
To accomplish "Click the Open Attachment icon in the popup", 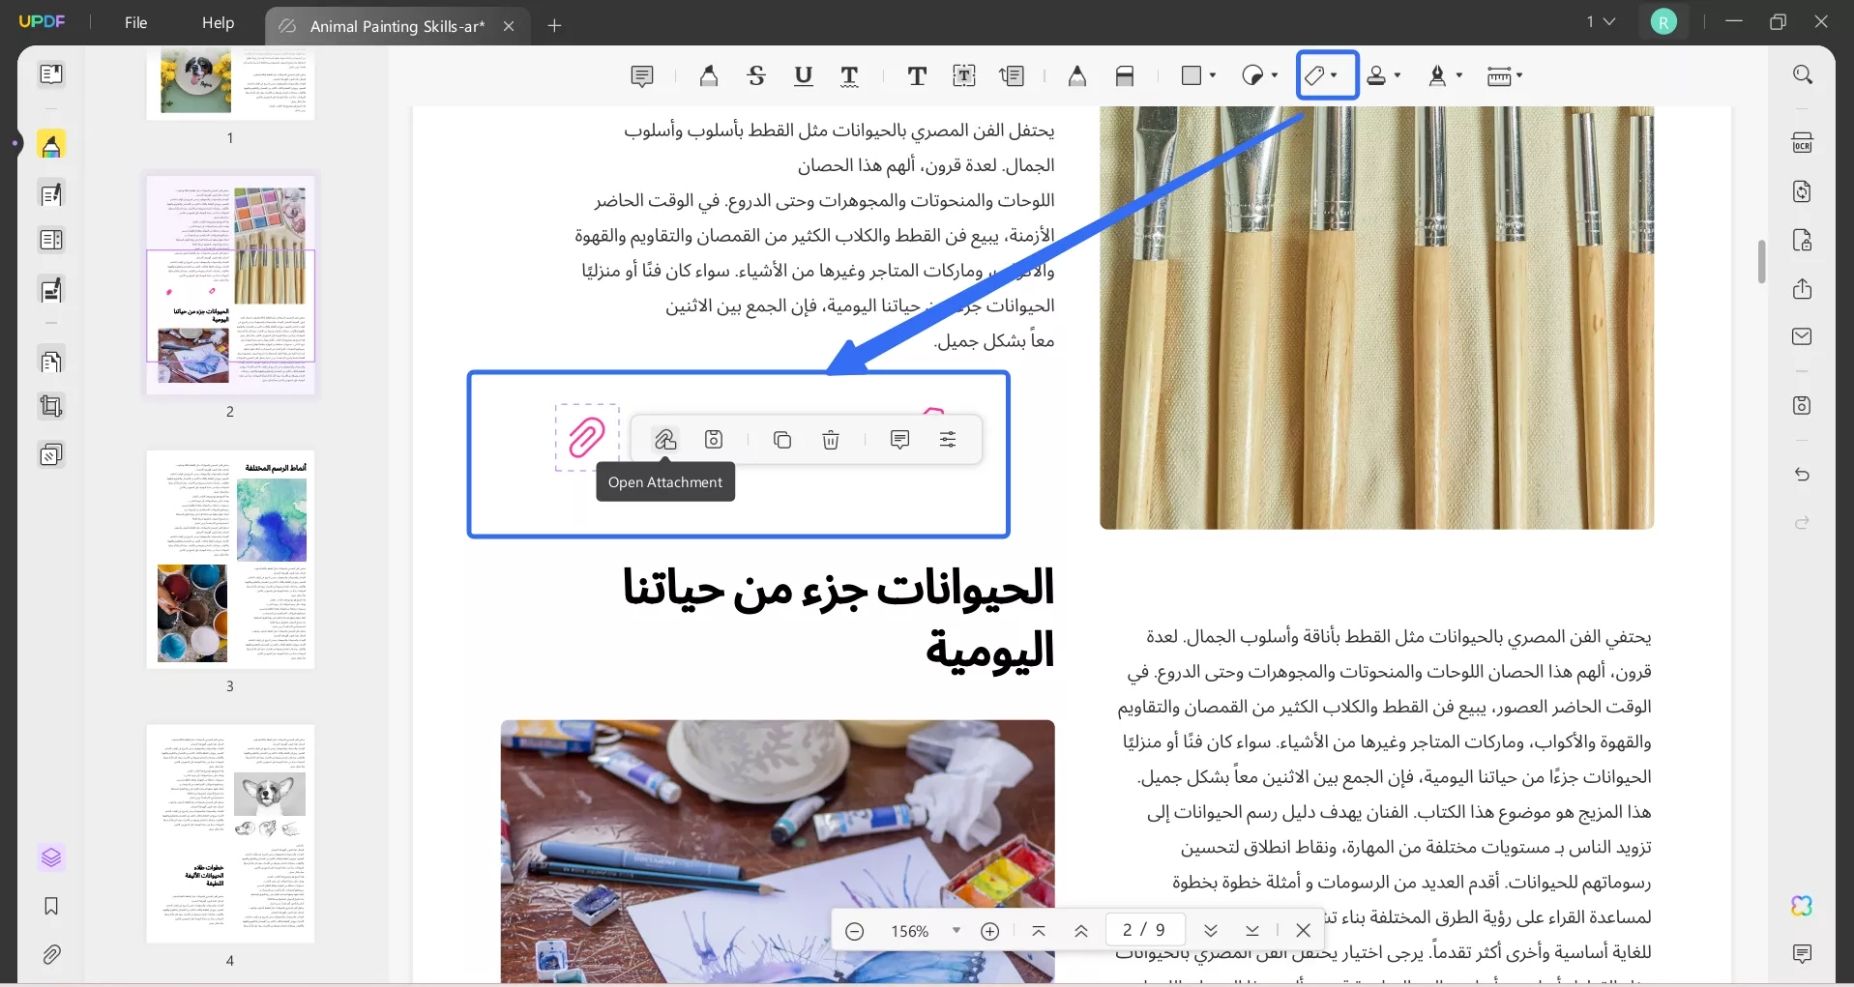I will point(665,439).
